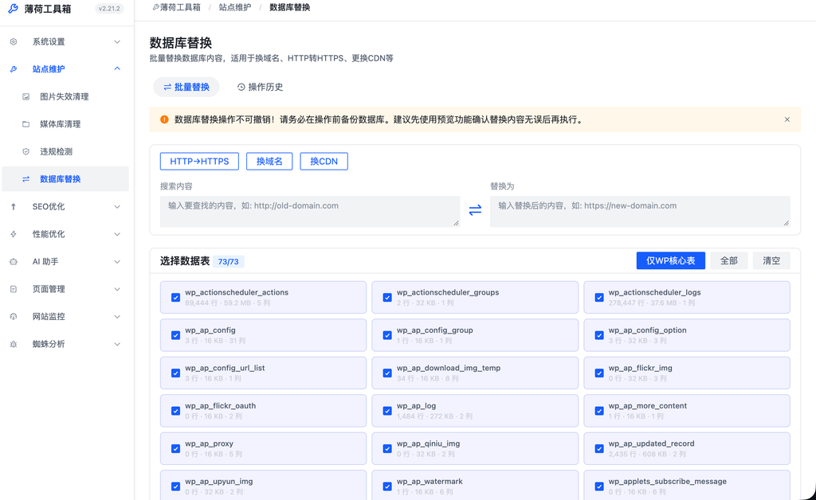Image resolution: width=816 pixels, height=500 pixels.
Task: Uncheck wp_actionscheduler_logs table checkbox
Action: pos(599,298)
